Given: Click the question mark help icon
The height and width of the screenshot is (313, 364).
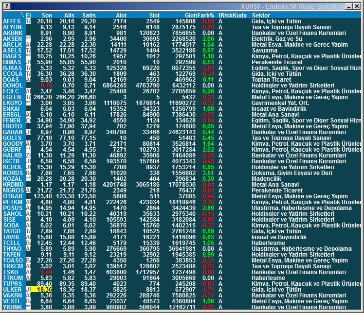Looking at the screenshot, I should (7, 6).
